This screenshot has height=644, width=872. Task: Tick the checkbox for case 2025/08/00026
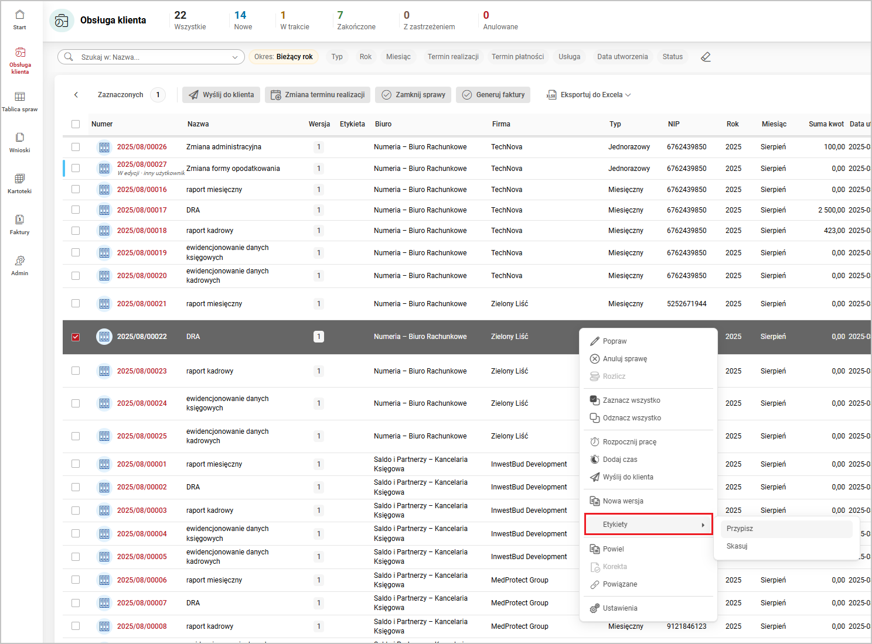(76, 148)
